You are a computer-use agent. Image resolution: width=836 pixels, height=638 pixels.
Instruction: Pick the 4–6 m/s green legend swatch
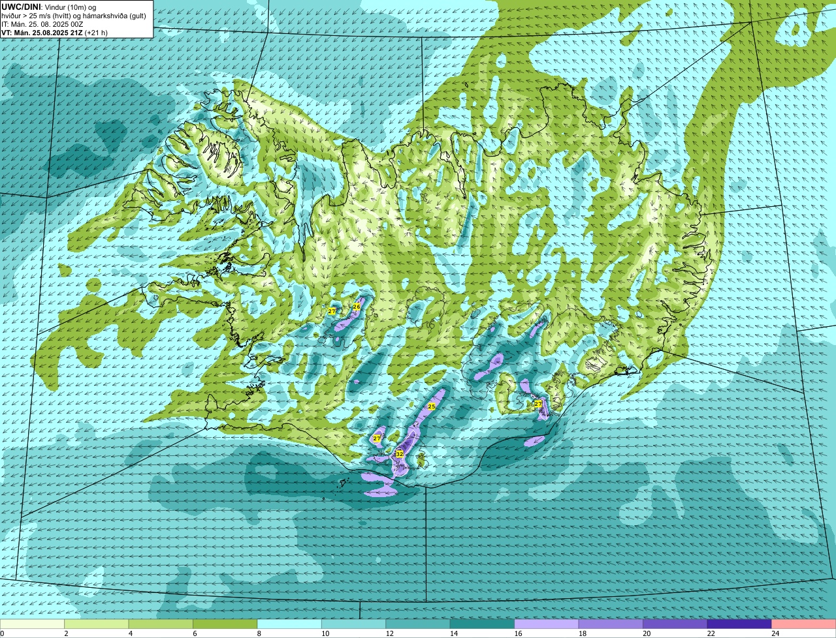pos(161,624)
